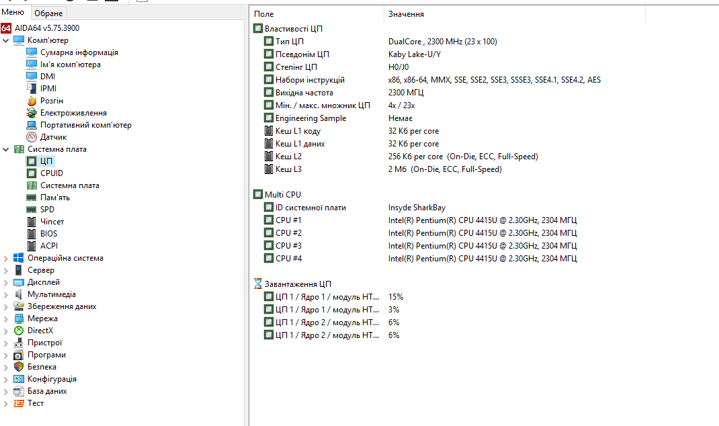Expand the Сервер node
Viewport: 719px width, 426px height.
click(x=5, y=271)
